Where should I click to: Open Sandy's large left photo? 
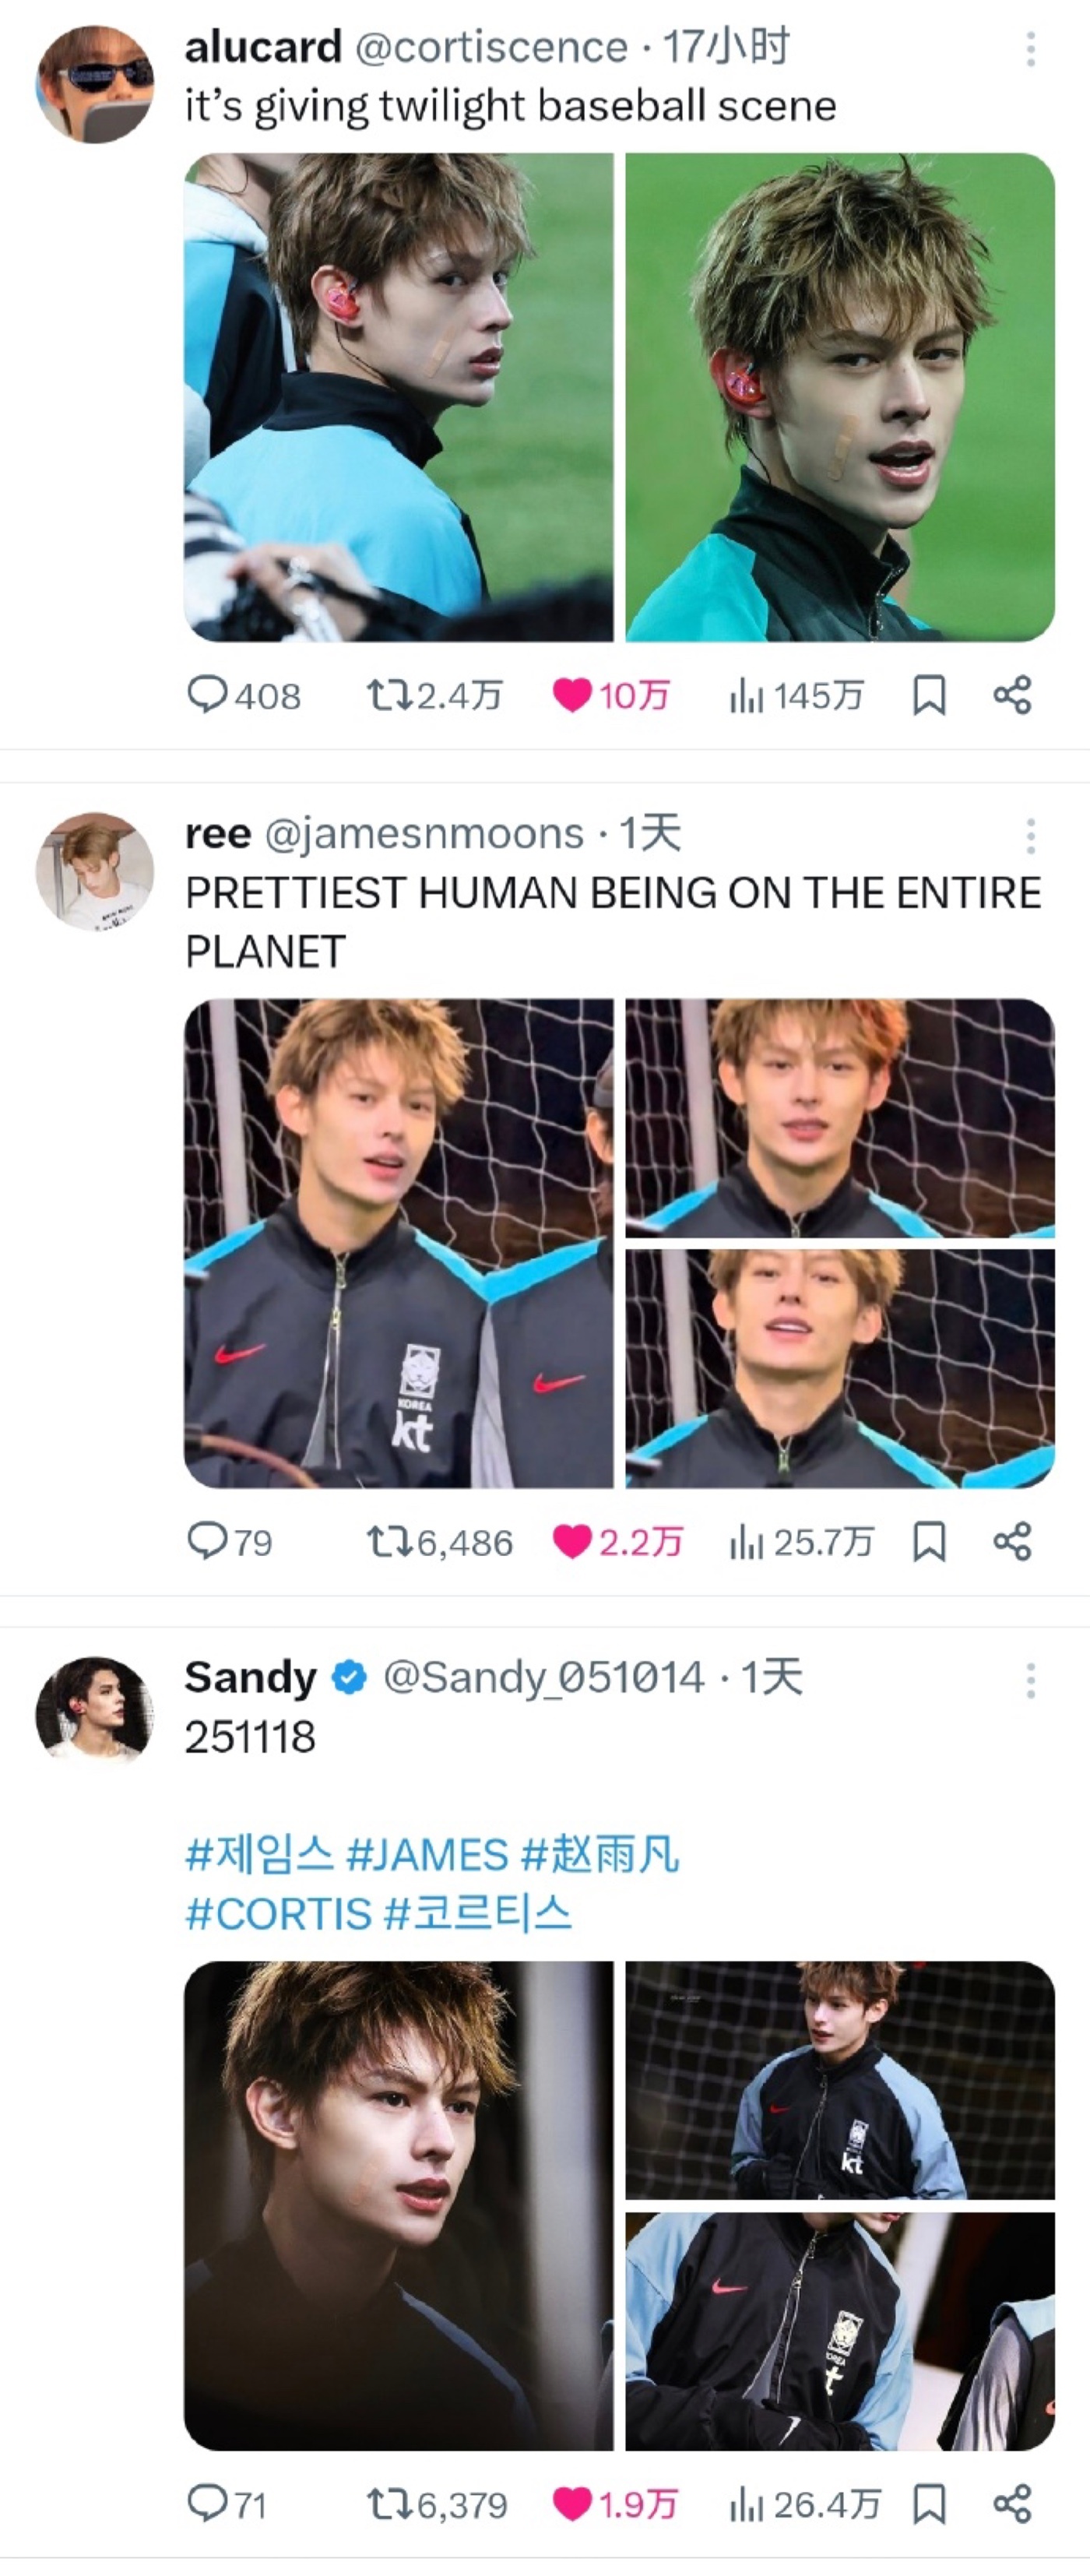coord(398,2205)
